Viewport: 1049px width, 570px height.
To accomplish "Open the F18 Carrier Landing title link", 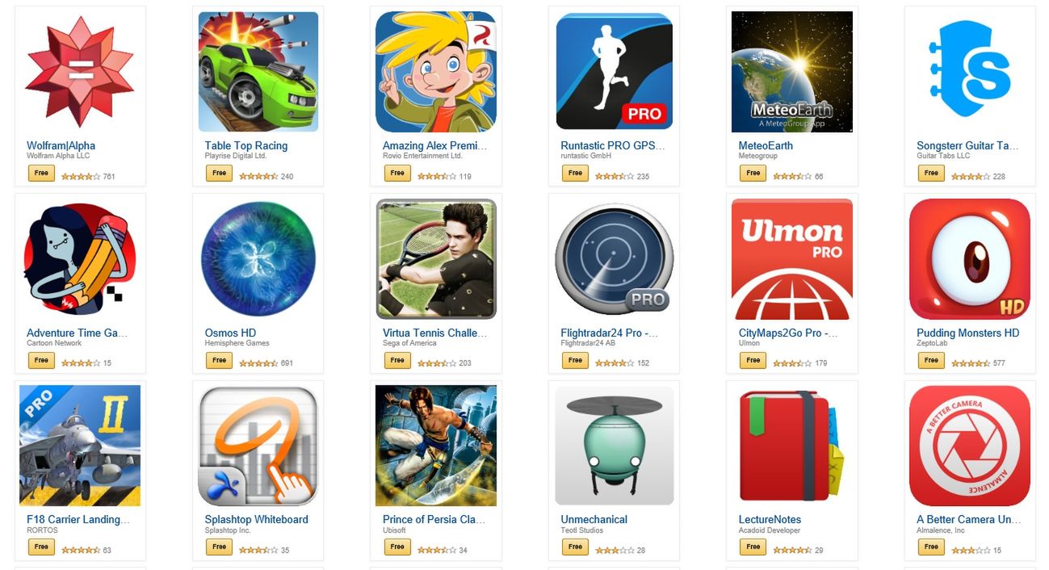I will tap(78, 520).
